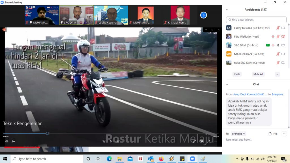Toggle Fitra Rizkiarjo's camera icon
The image size is (290, 163).
point(283,37)
